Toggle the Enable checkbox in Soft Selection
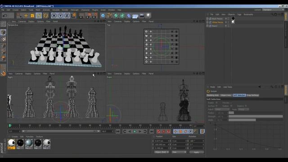Screen dimensions: 288x162 [216, 103]
